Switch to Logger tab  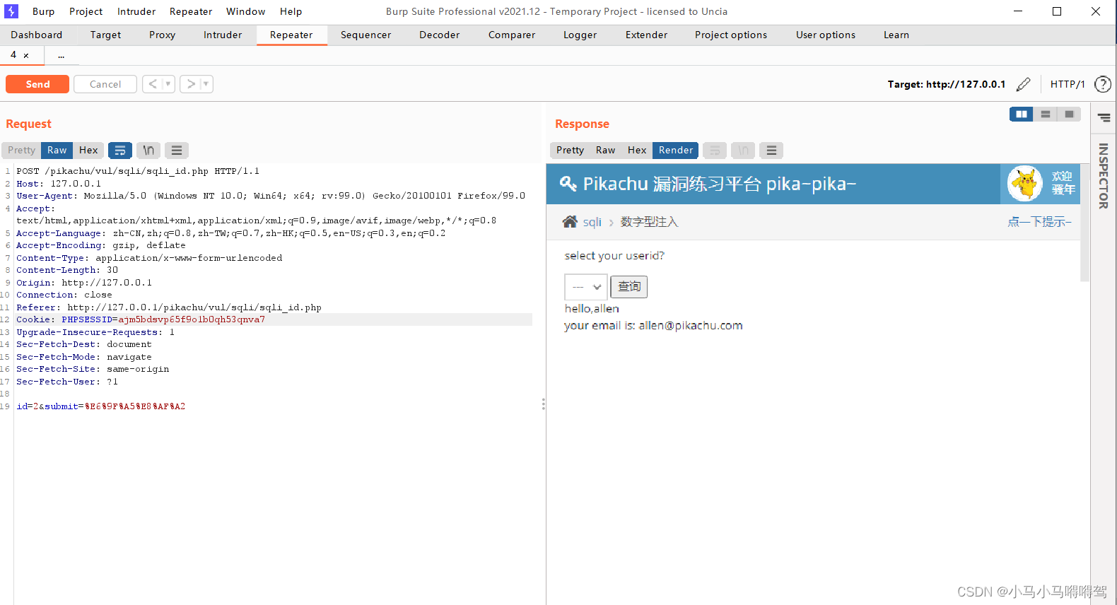click(x=580, y=35)
